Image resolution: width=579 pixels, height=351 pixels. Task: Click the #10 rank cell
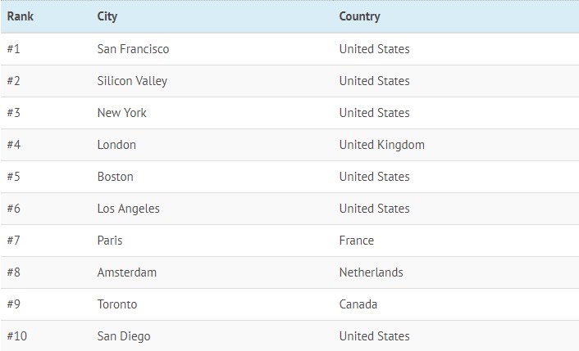pyautogui.click(x=17, y=336)
